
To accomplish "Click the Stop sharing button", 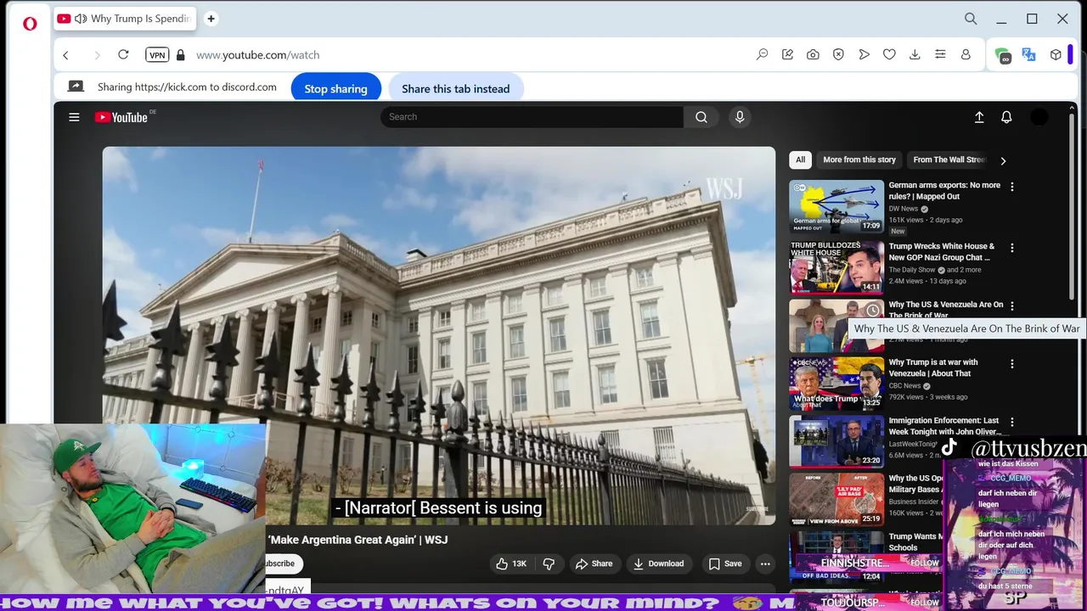I will point(335,88).
